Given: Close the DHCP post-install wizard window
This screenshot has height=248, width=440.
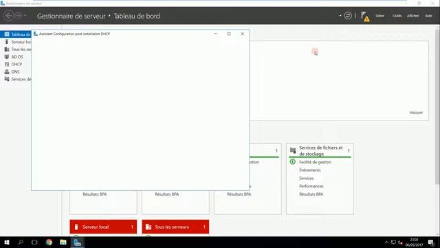Looking at the screenshot, I should click(x=243, y=34).
